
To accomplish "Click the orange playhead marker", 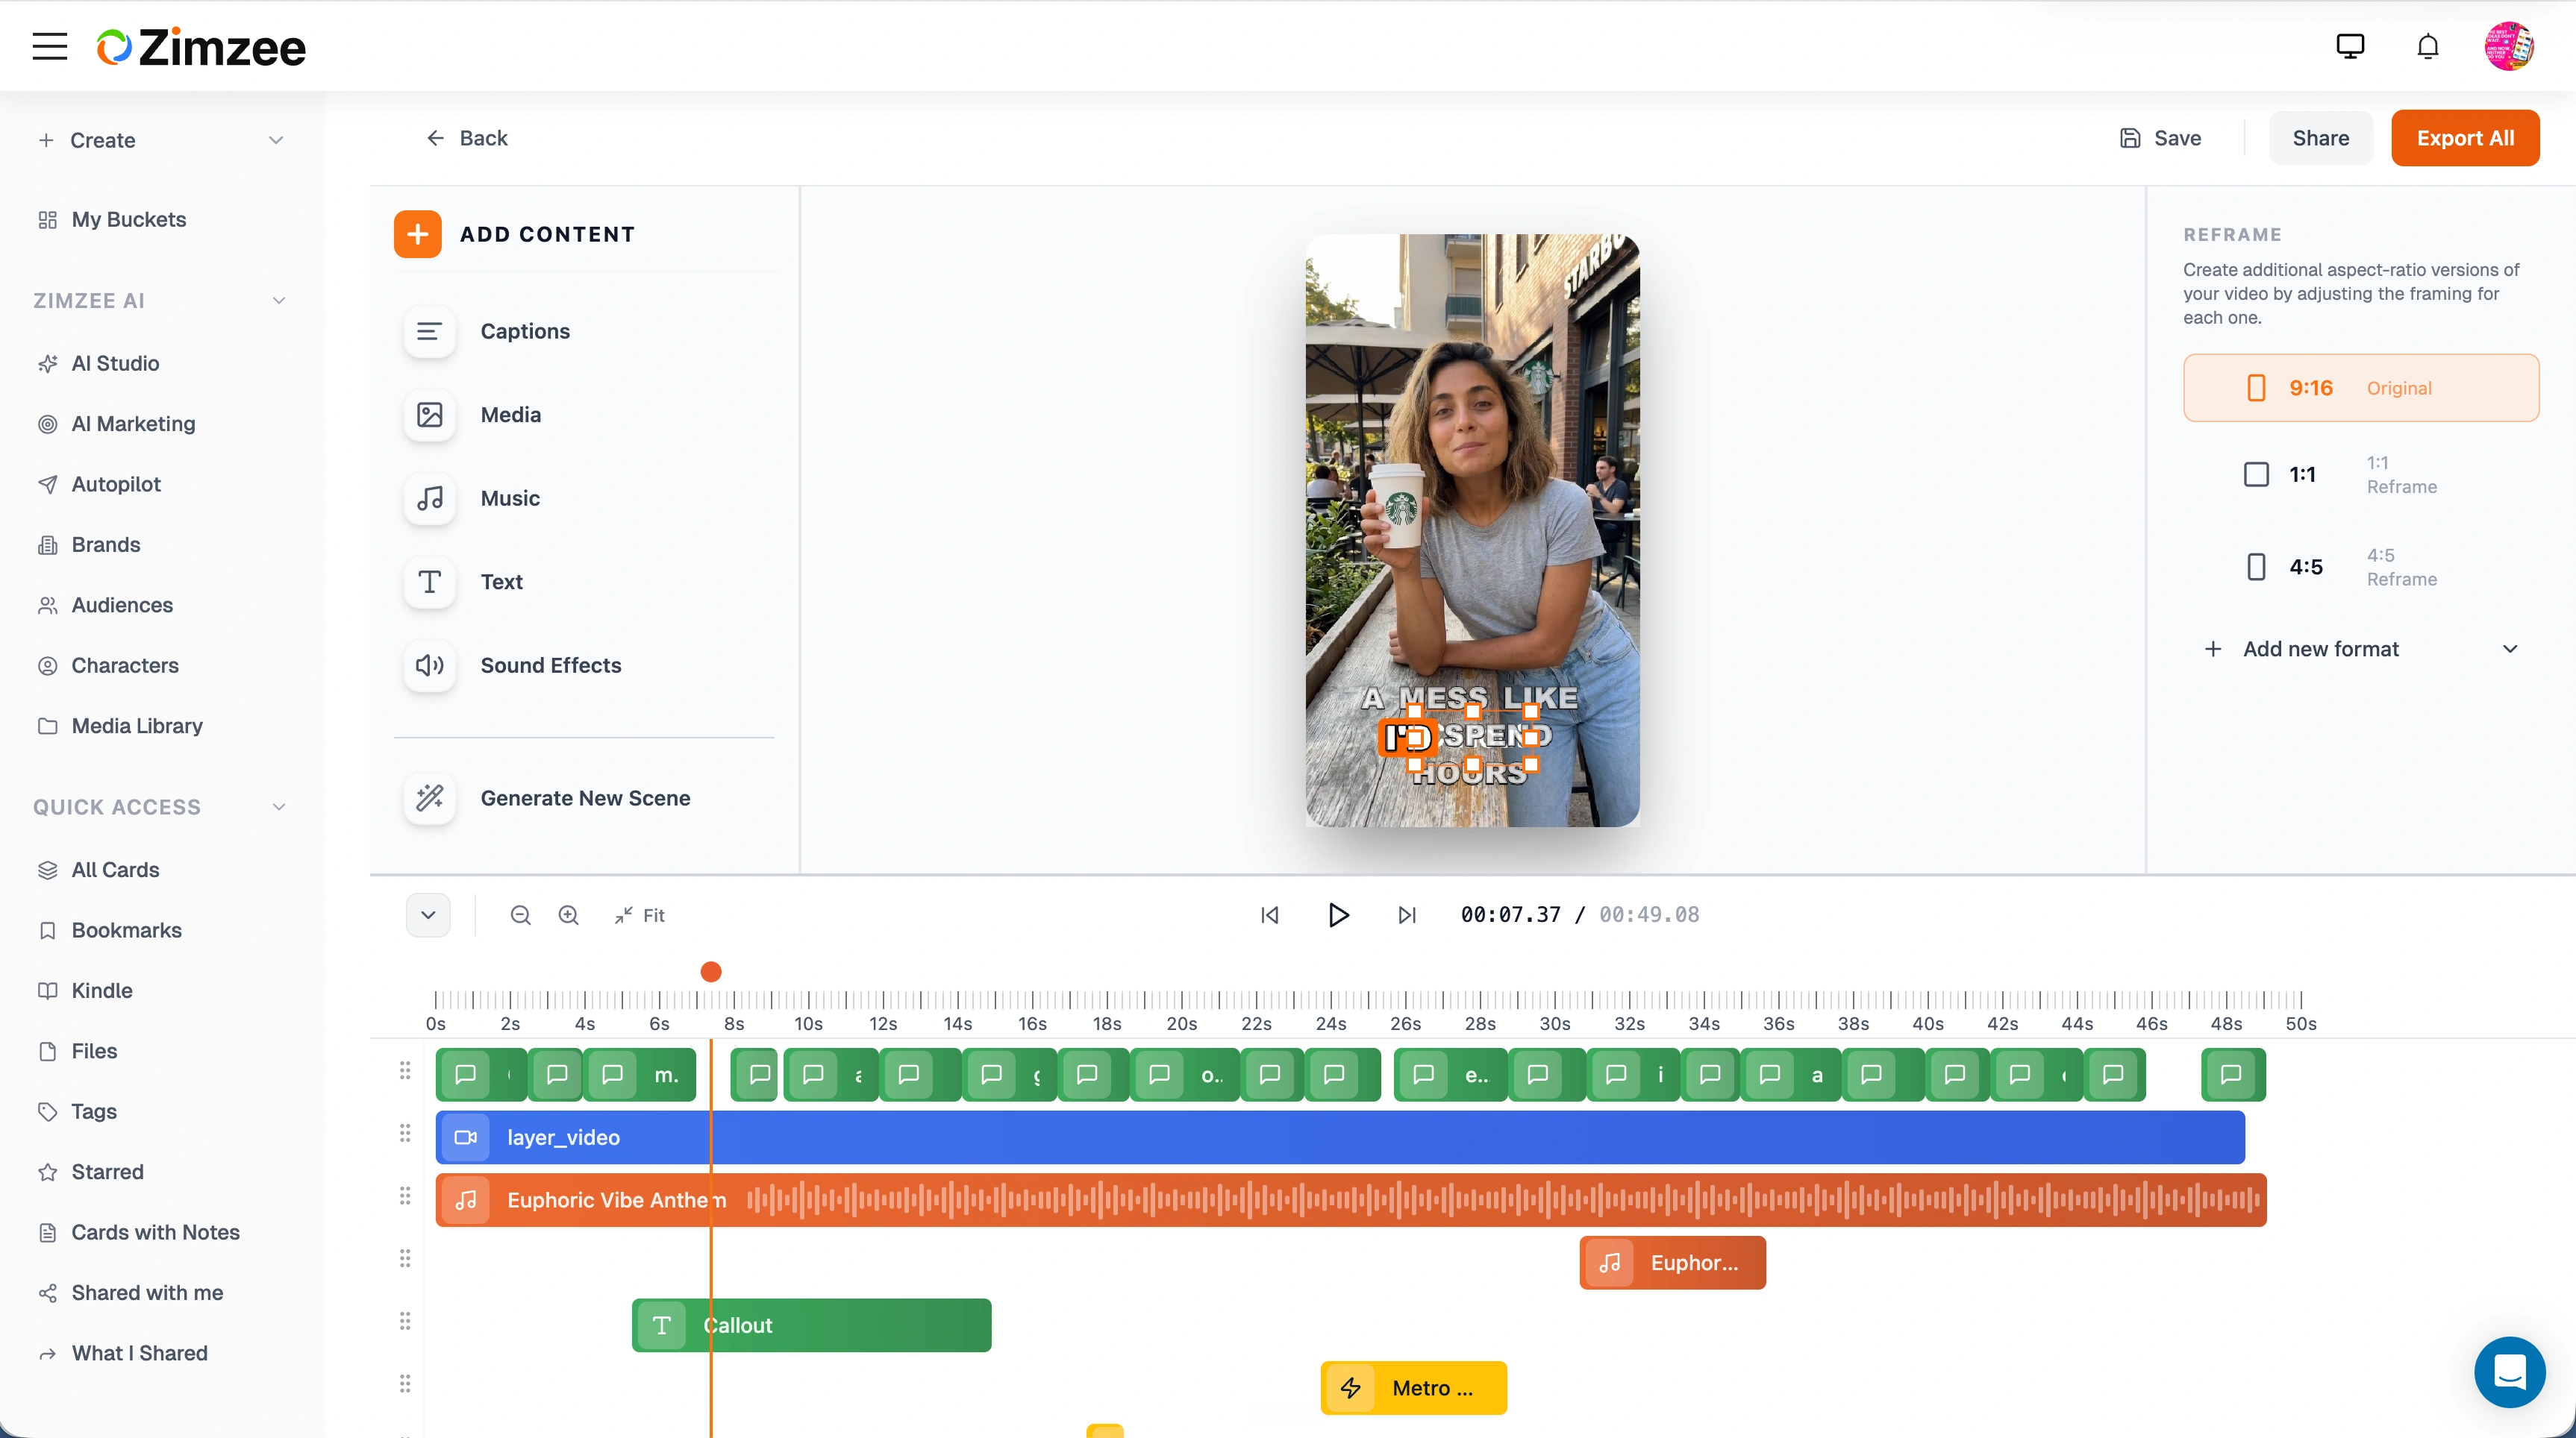I will coord(711,971).
